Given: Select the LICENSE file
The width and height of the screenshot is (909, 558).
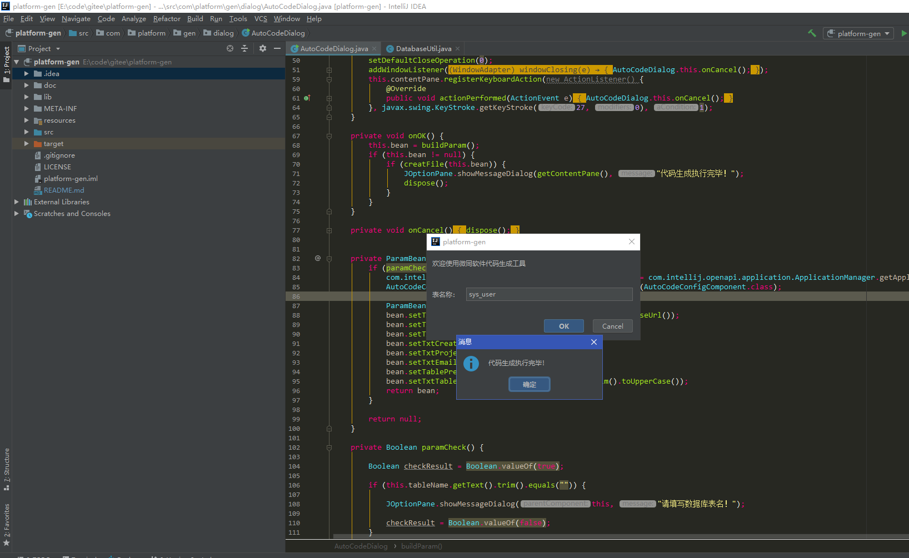Looking at the screenshot, I should pos(57,167).
